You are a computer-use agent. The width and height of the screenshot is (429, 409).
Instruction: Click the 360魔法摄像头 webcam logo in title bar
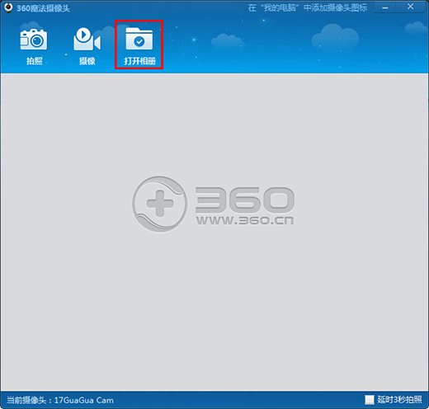click(8, 7)
